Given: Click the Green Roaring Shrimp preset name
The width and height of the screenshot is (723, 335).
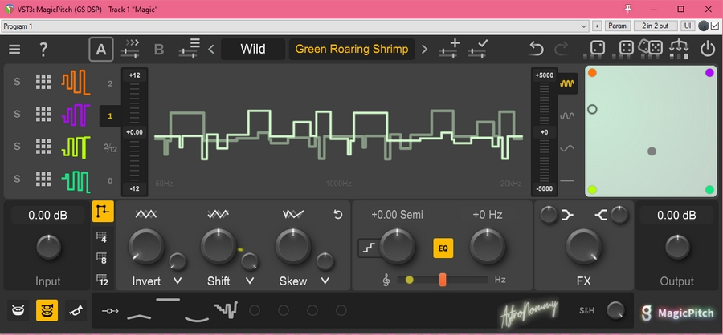Looking at the screenshot, I should coord(352,49).
